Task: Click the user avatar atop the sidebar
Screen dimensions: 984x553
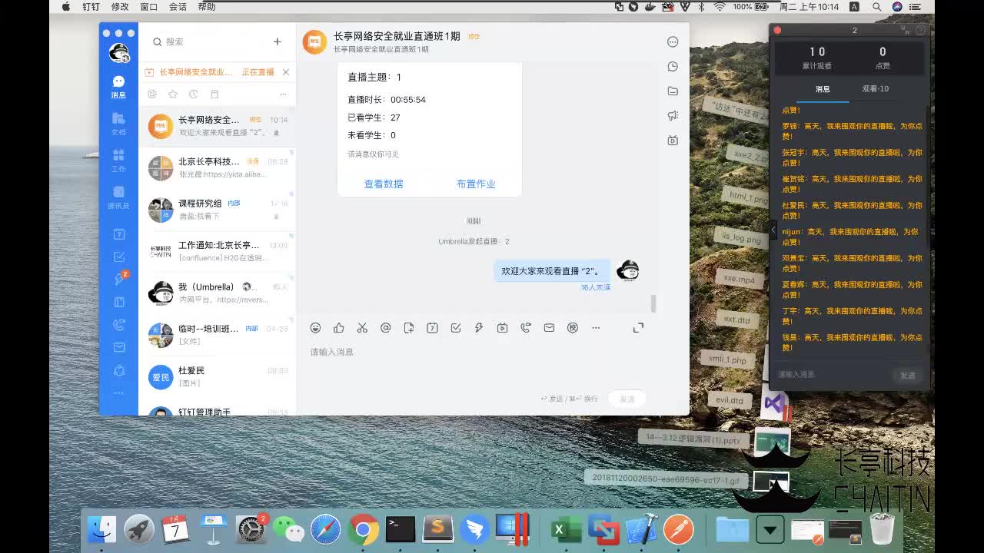Action: click(x=118, y=53)
